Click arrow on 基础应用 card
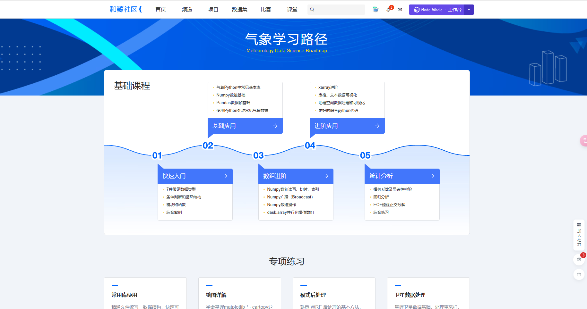 tap(275, 126)
